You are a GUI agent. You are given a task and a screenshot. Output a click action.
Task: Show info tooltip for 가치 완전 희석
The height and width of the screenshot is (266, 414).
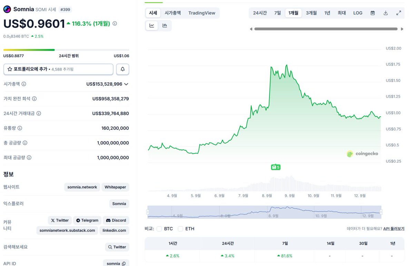tap(34, 99)
